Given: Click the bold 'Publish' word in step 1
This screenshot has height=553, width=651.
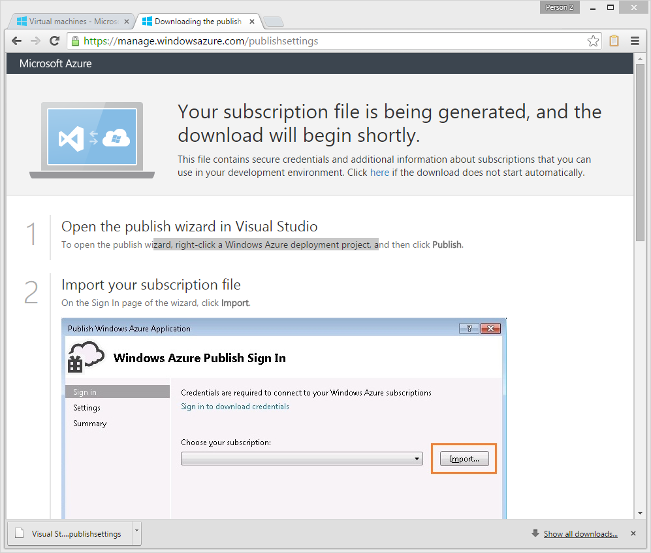Looking at the screenshot, I should pyautogui.click(x=447, y=244).
